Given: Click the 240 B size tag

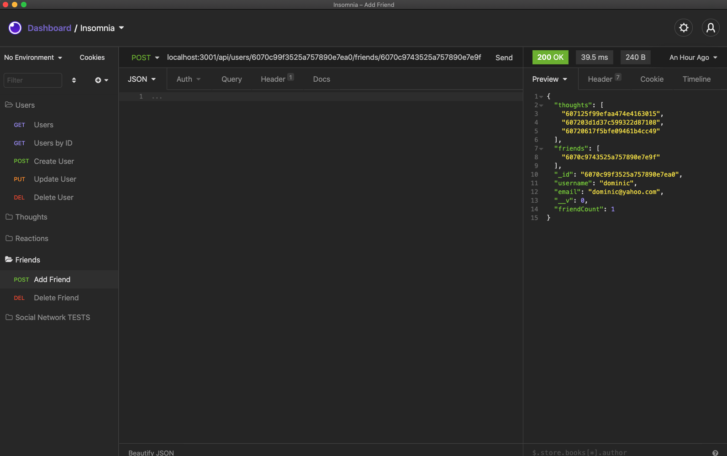Looking at the screenshot, I should [x=636, y=57].
